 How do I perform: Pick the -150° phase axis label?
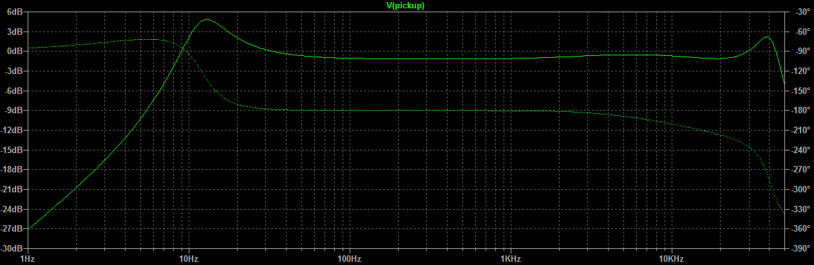click(x=799, y=91)
